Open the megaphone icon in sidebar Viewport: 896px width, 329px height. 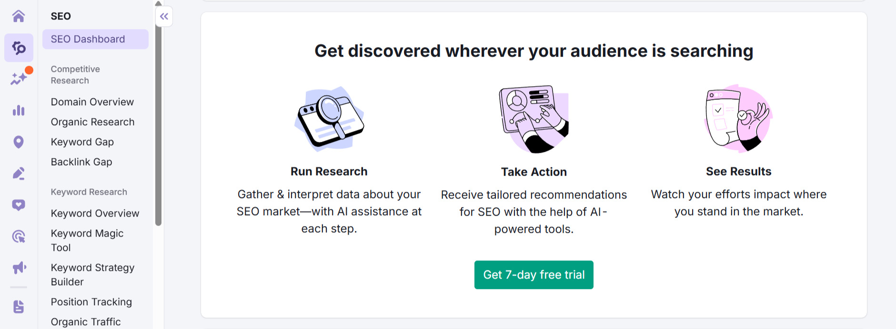click(x=19, y=268)
